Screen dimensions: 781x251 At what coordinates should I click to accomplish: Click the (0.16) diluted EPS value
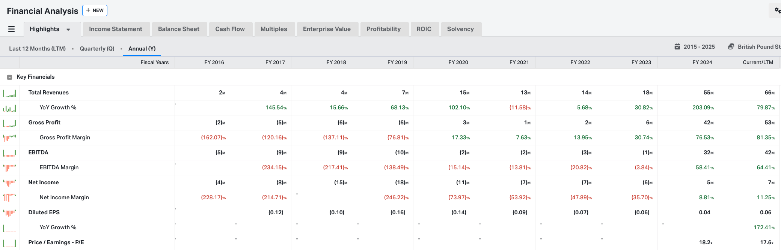pos(398,212)
